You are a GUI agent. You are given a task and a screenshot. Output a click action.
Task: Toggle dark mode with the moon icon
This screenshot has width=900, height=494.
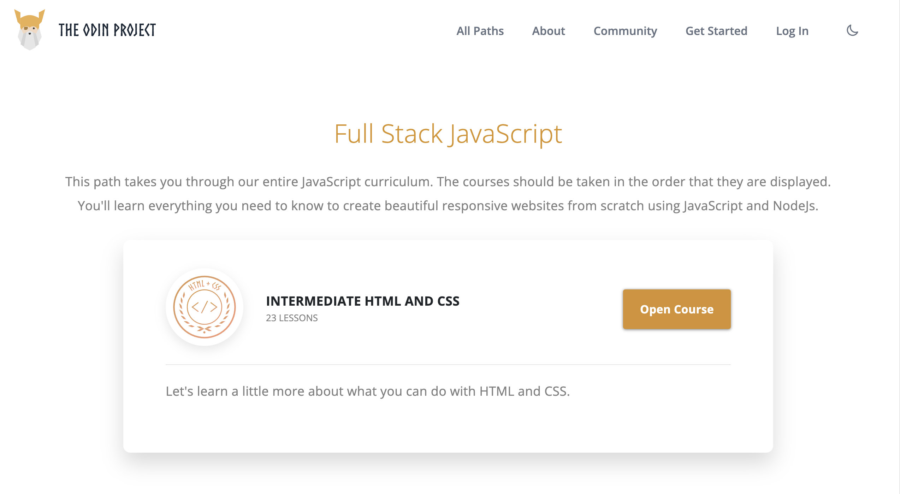pos(852,31)
